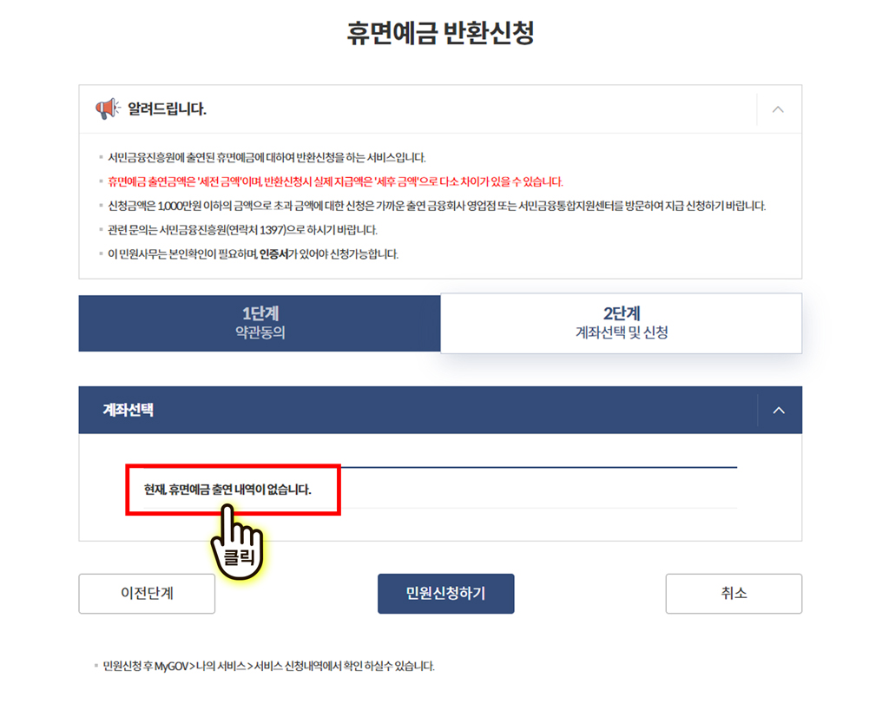889x717 pixels.
Task: Click the 계좌선택 section header title
Action: [128, 410]
